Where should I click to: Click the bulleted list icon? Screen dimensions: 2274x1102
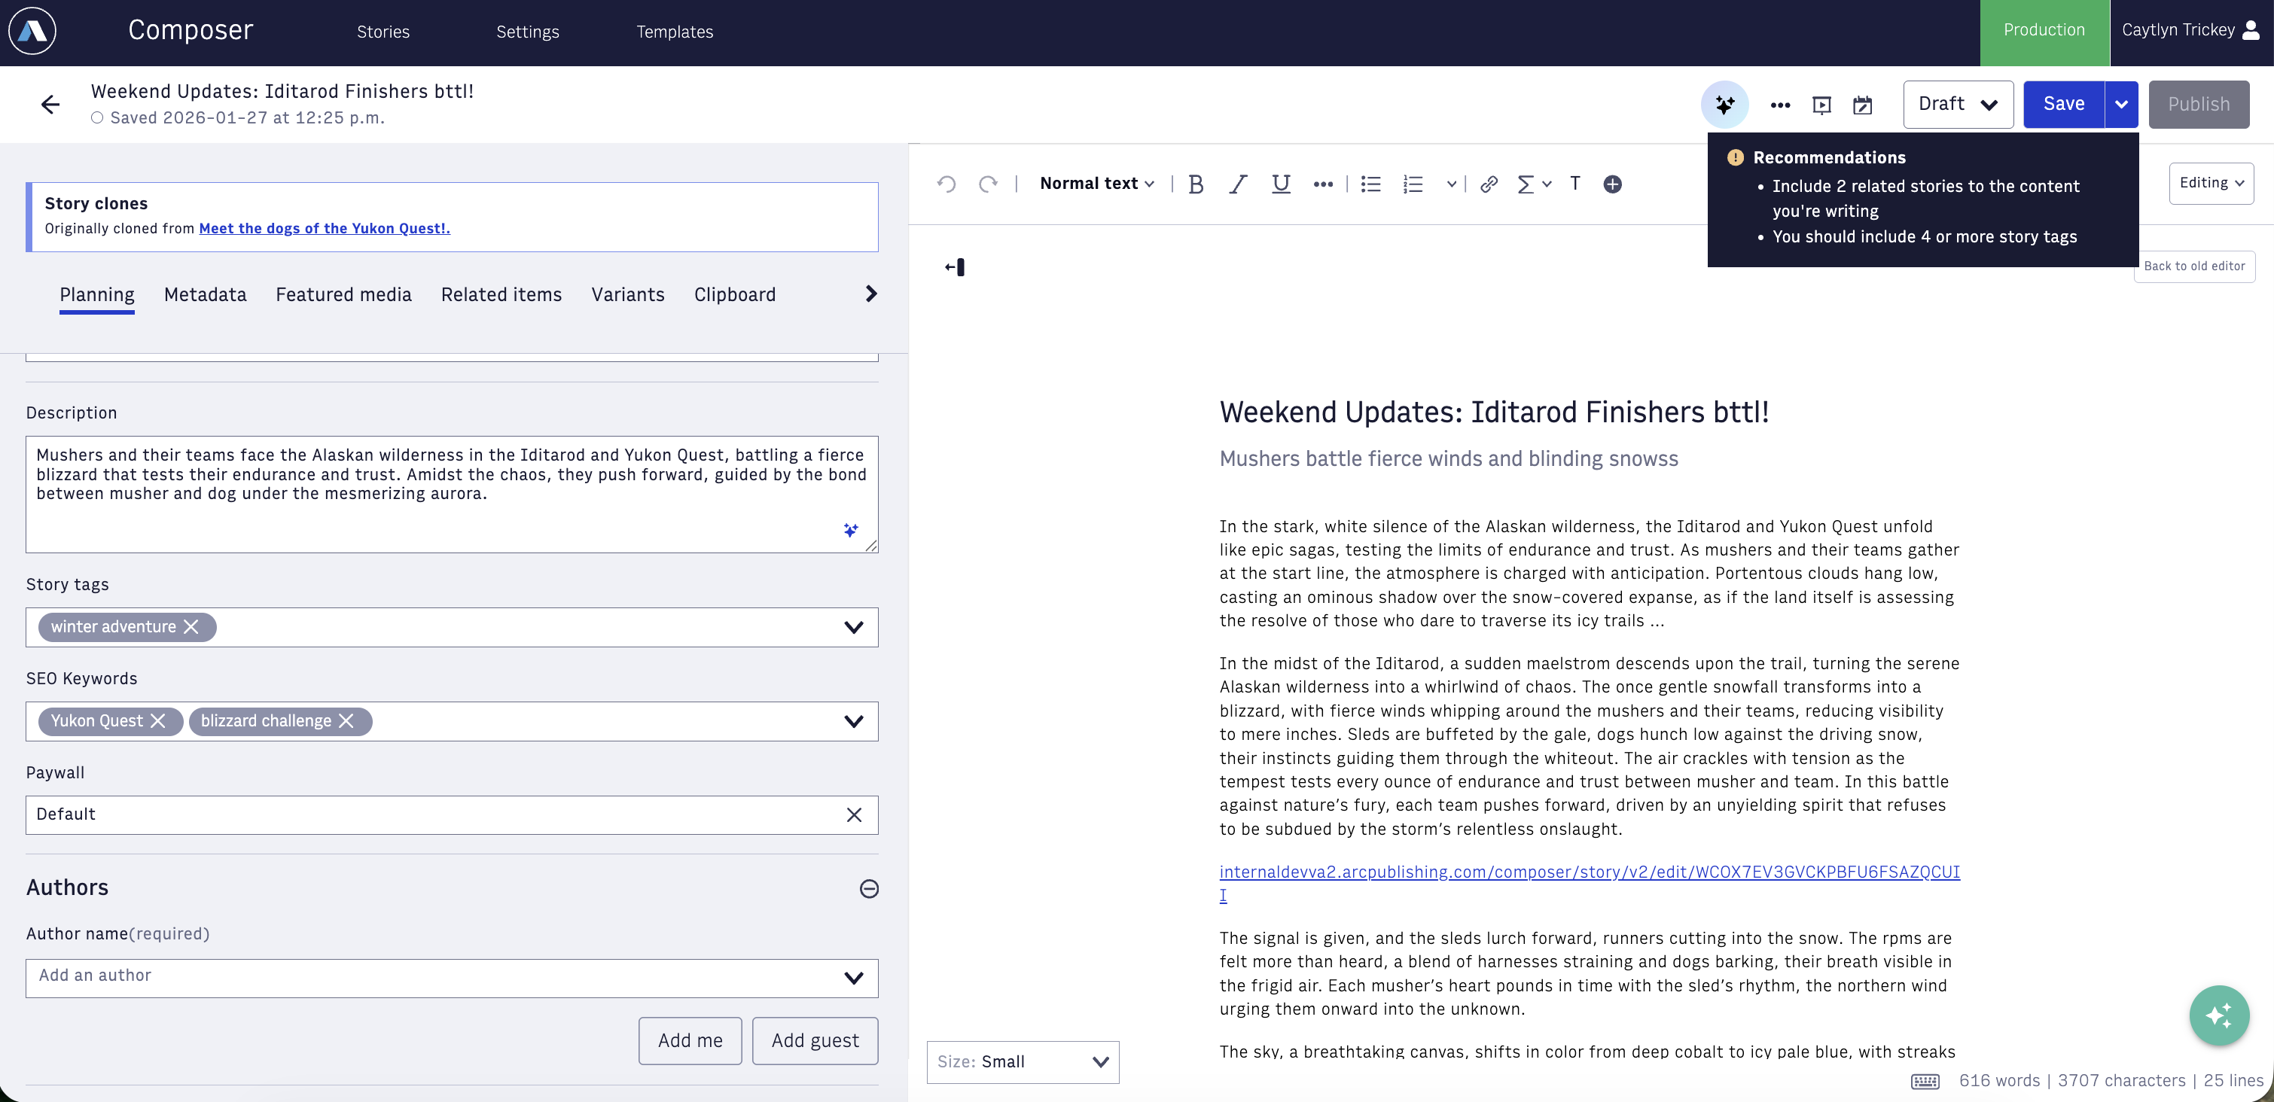[1370, 184]
